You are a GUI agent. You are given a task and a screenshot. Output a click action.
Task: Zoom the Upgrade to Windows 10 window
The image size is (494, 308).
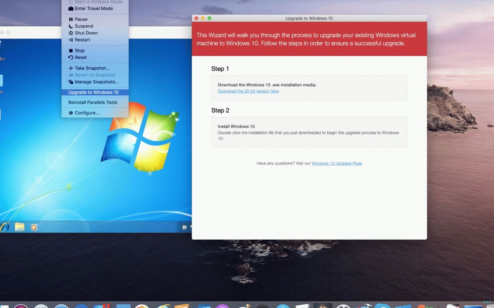(209, 18)
